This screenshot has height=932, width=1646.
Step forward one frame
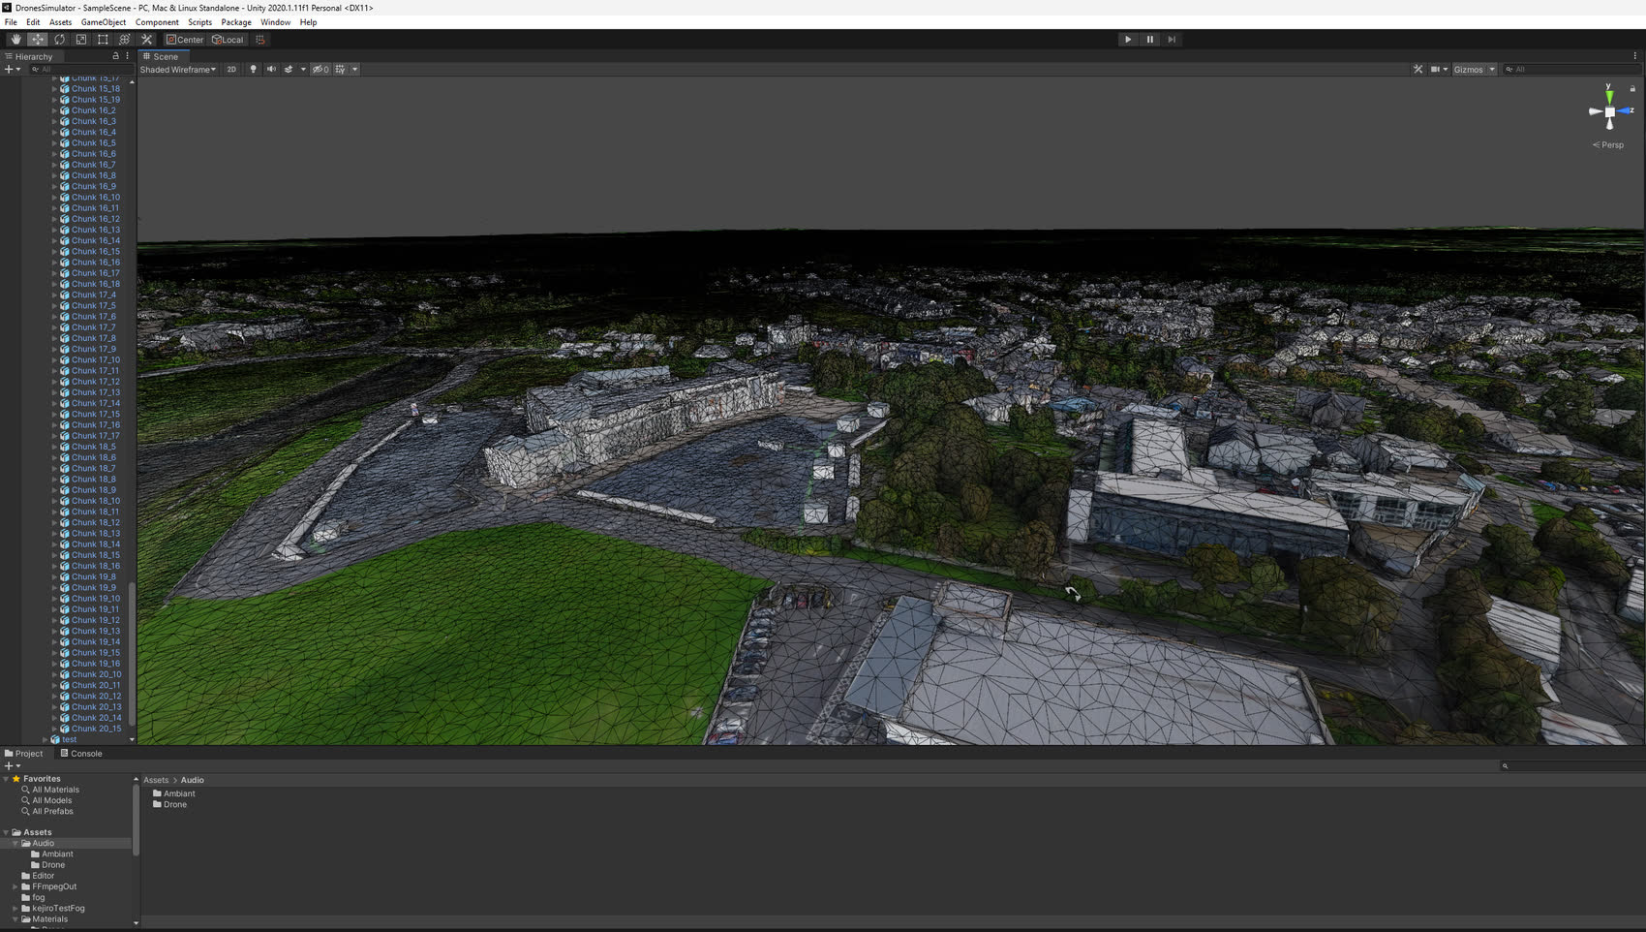coord(1172,40)
